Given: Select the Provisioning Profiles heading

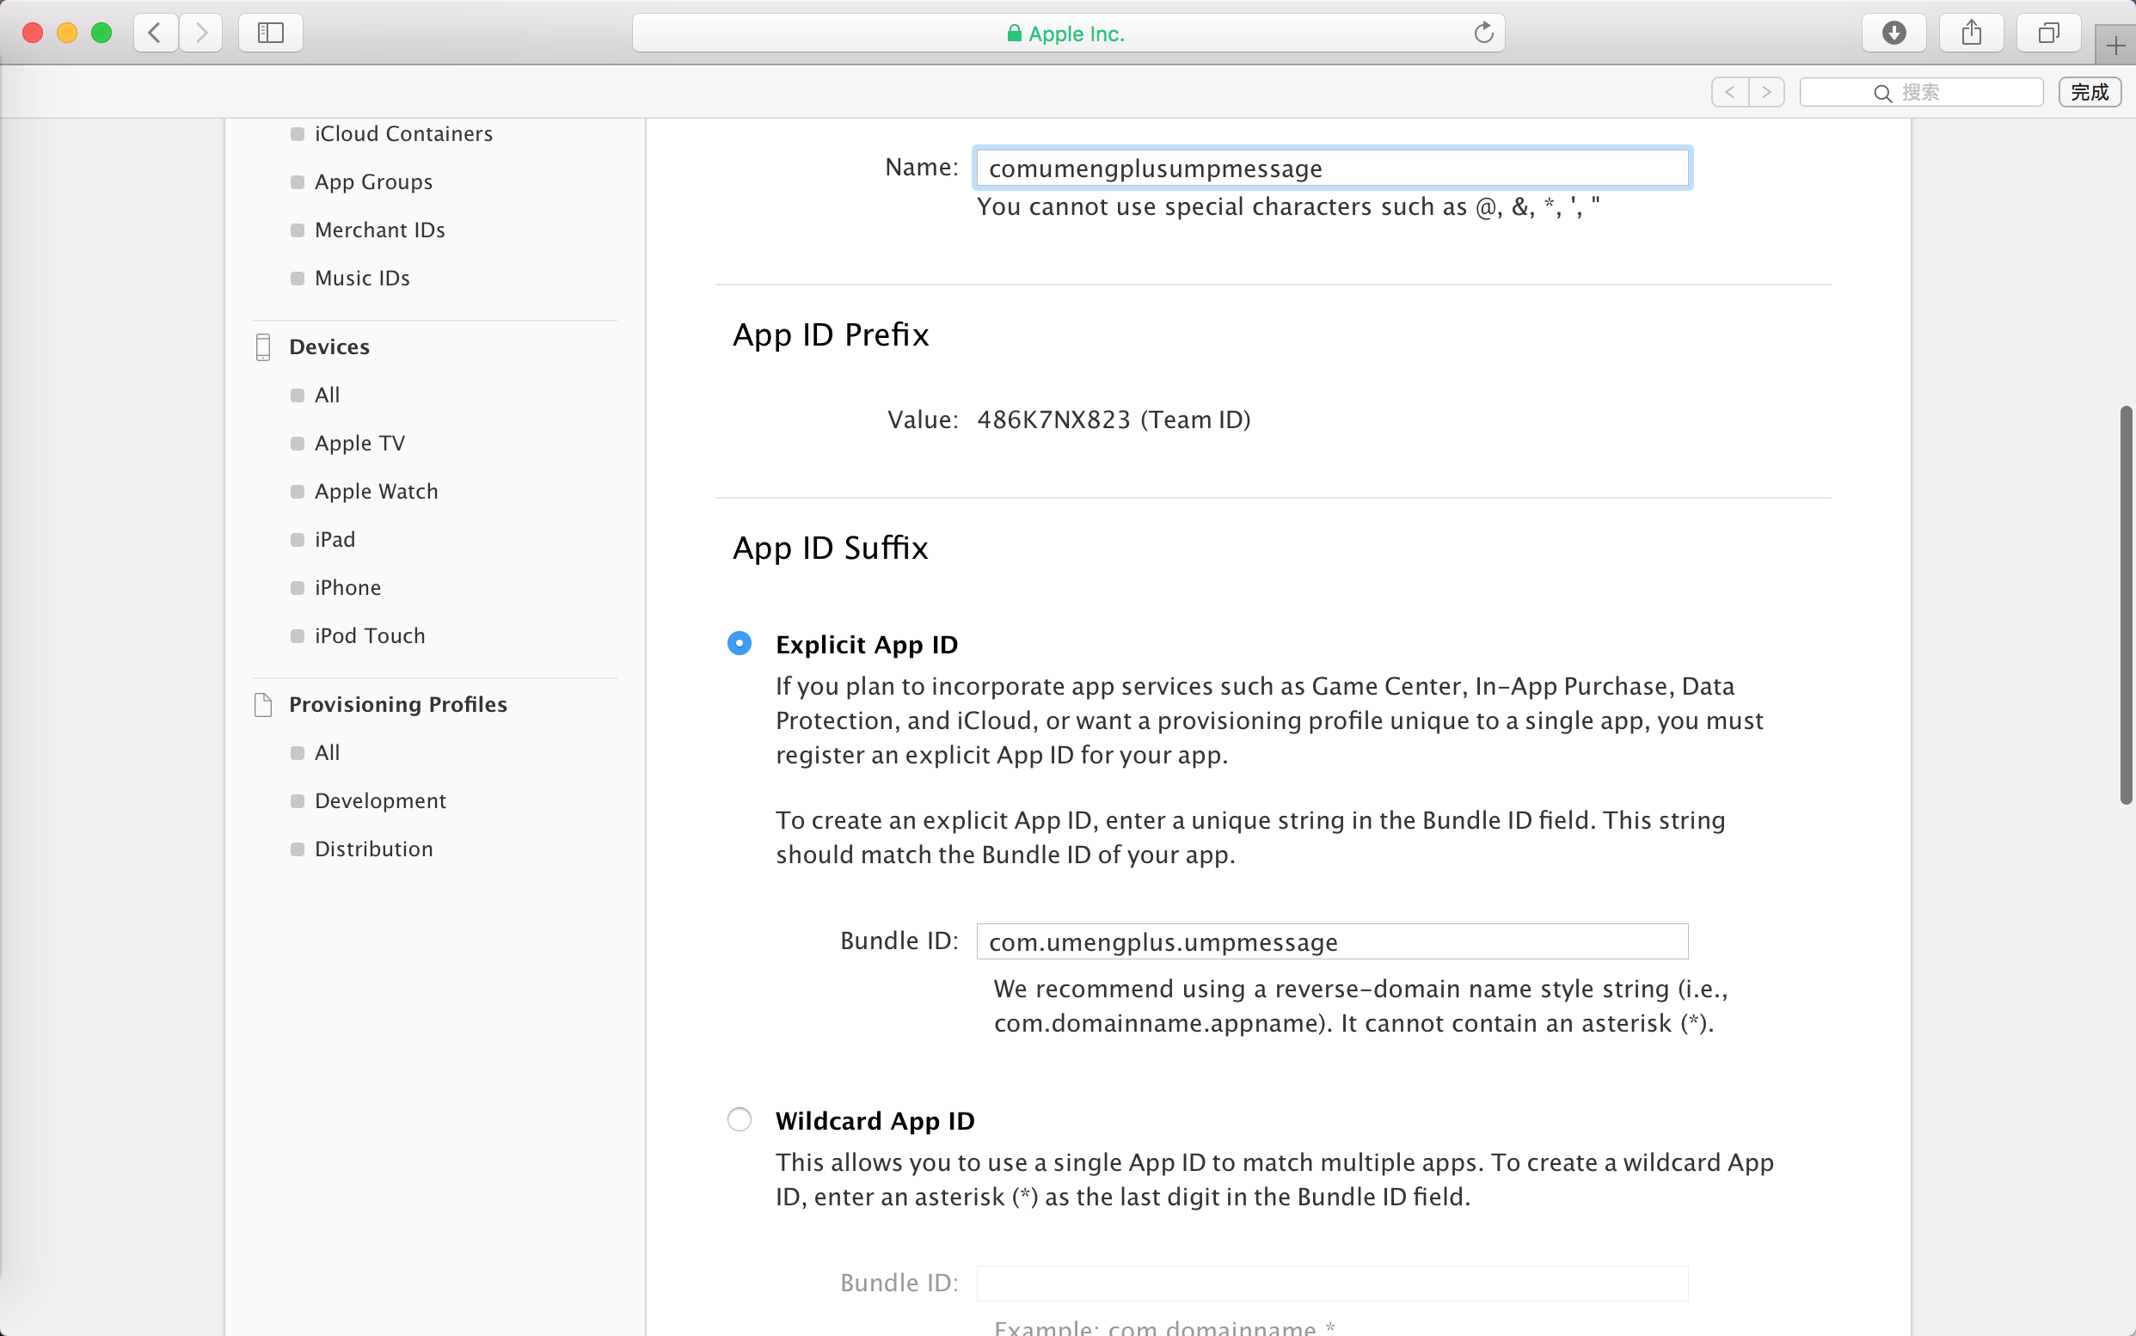Looking at the screenshot, I should [x=399, y=705].
